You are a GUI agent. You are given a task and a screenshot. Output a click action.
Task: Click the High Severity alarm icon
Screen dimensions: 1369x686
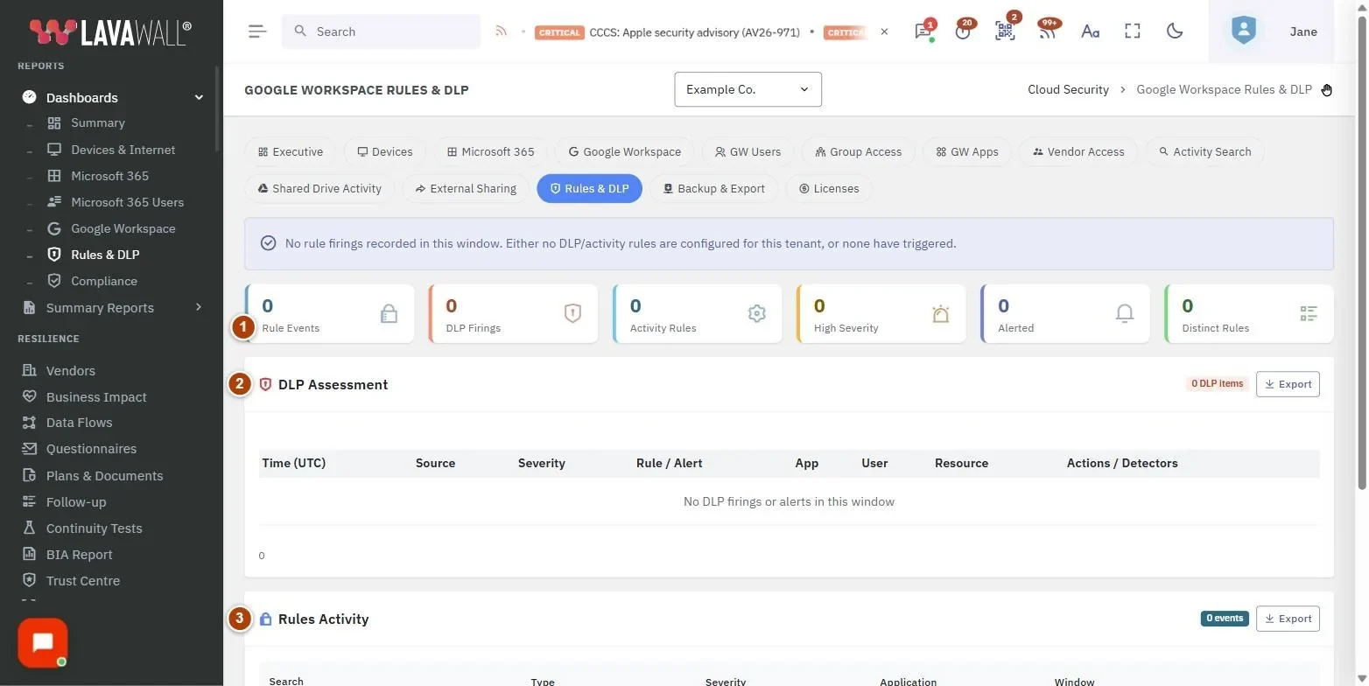point(941,313)
